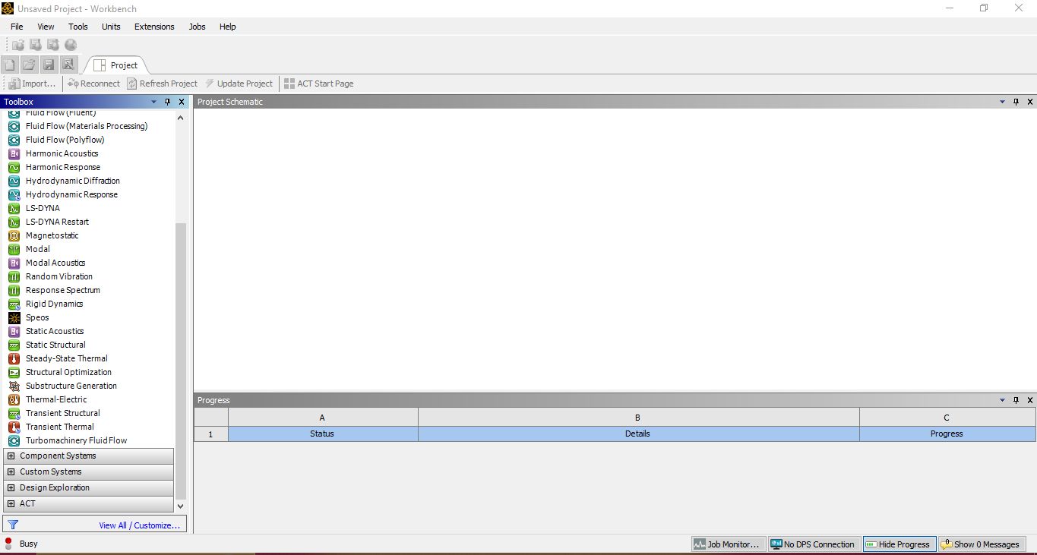
Task: Open the Units menu
Action: (111, 27)
